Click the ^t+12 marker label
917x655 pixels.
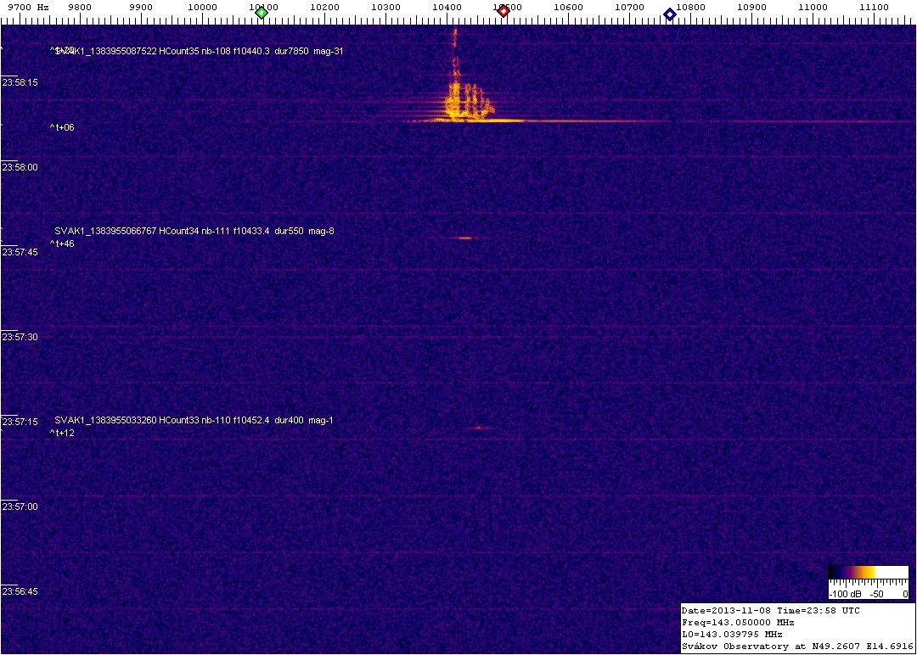62,433
